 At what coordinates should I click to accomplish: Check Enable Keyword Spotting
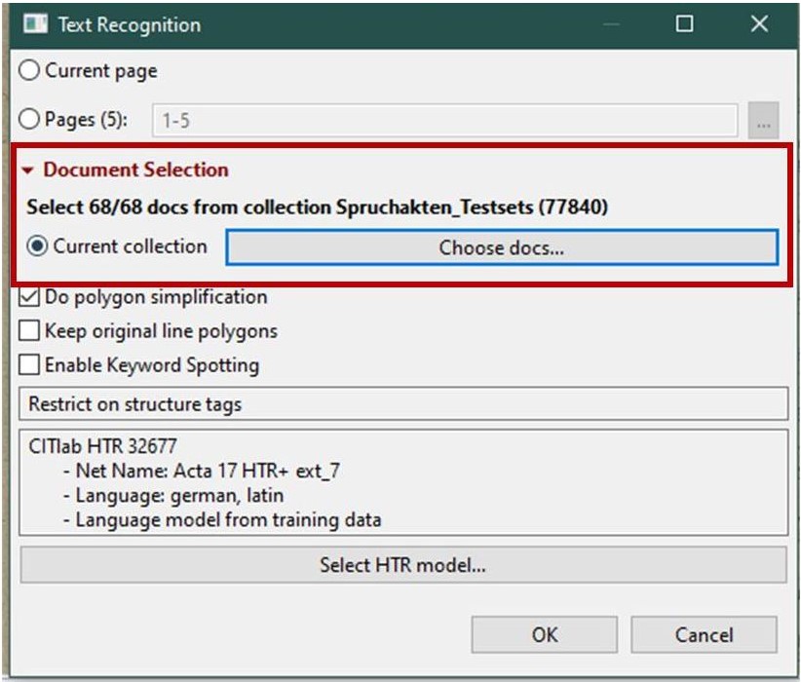(x=29, y=364)
